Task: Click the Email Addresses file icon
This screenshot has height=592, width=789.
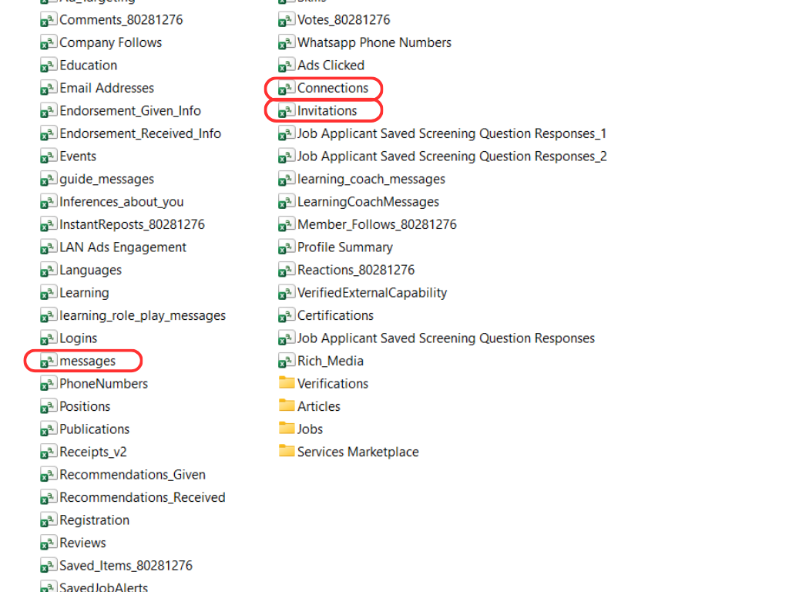Action: click(49, 88)
